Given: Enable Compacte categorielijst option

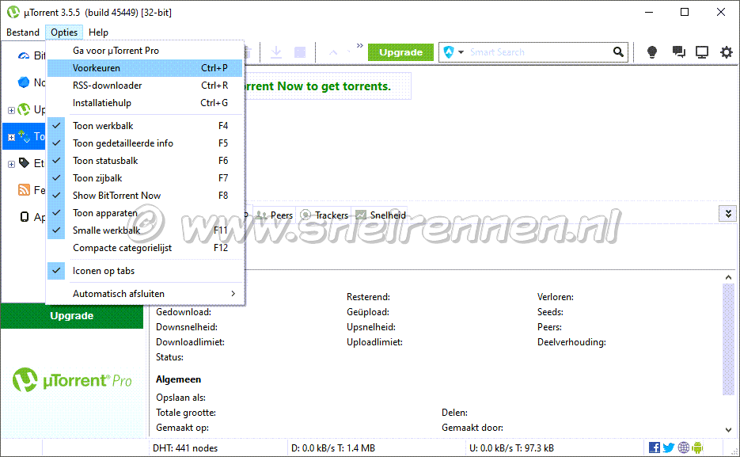Looking at the screenshot, I should (x=145, y=248).
